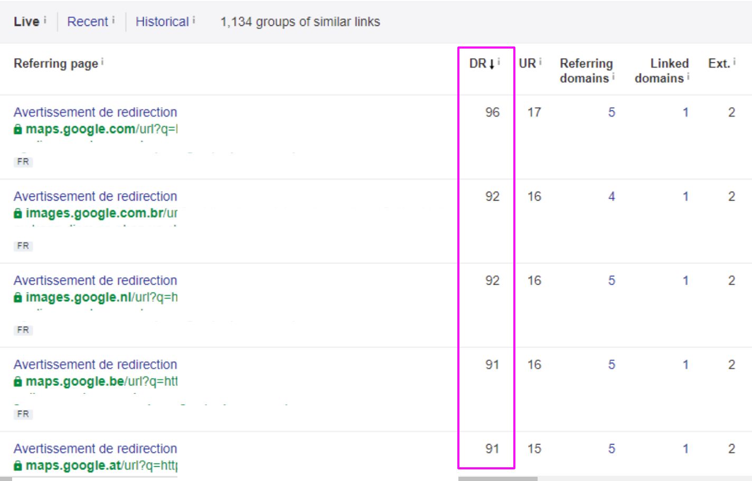Screen dimensions: 752x481
Task: Open linked domains count 1 for maps.google.be
Action: (x=685, y=364)
